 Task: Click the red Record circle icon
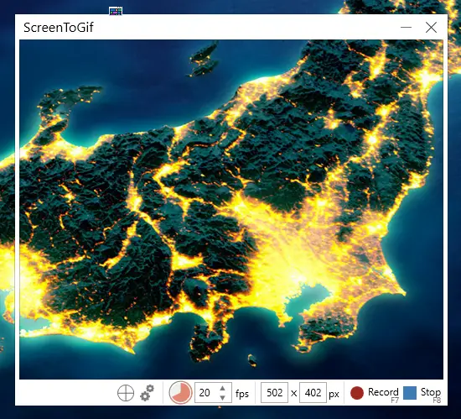[357, 393]
